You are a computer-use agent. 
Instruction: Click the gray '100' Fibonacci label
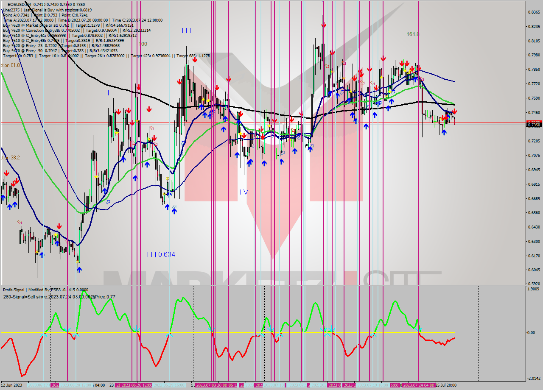pyautogui.click(x=143, y=44)
